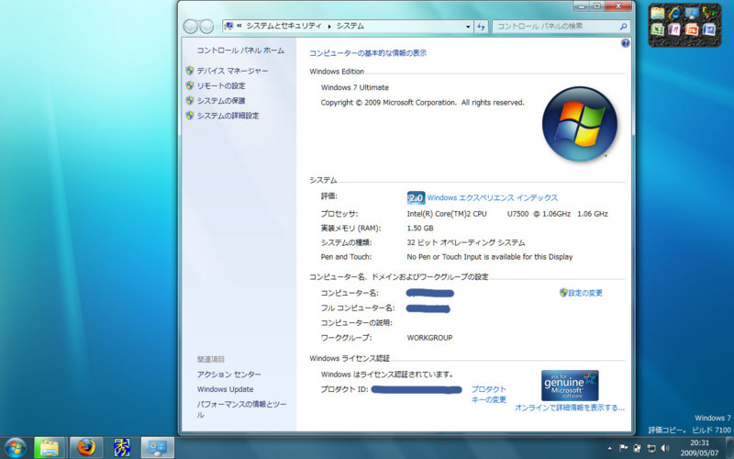Launch Explorer folder icon in desktop gadget

point(658,14)
